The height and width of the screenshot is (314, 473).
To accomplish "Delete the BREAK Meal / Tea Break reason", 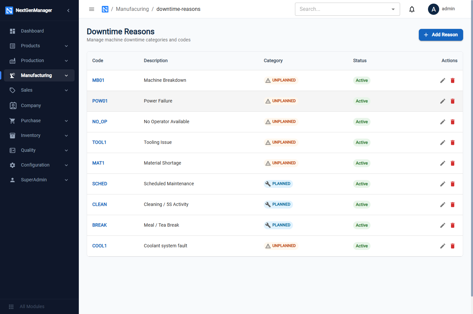I will coord(453,225).
